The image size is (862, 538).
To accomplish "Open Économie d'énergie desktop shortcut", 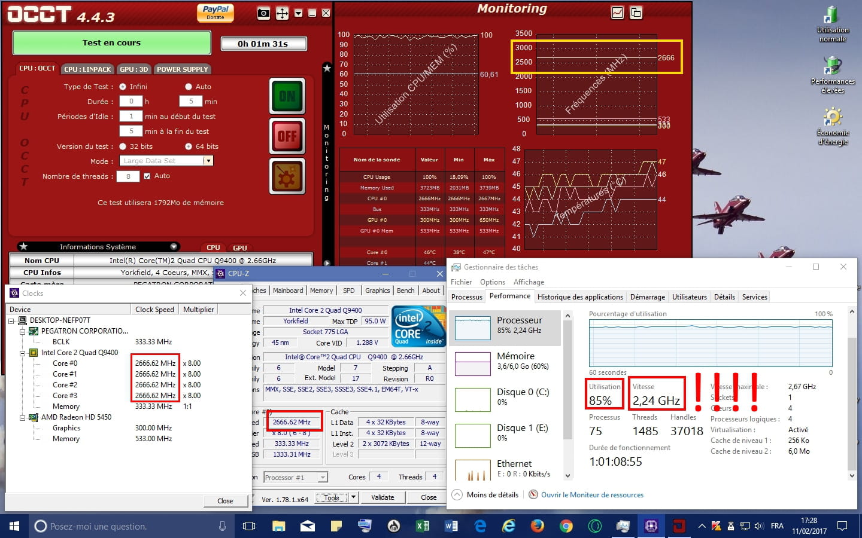I will (x=833, y=127).
